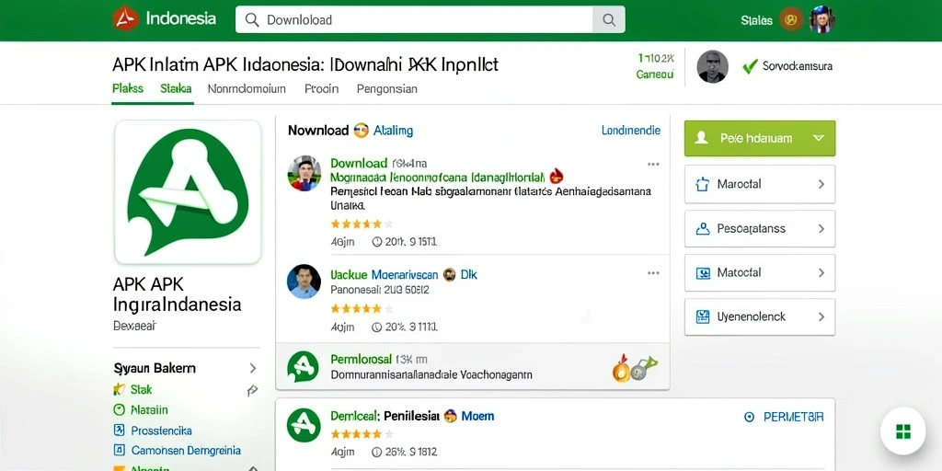Screen dimensions: 942x471
Task: Click the Sorvockensura label
Action: tap(798, 66)
